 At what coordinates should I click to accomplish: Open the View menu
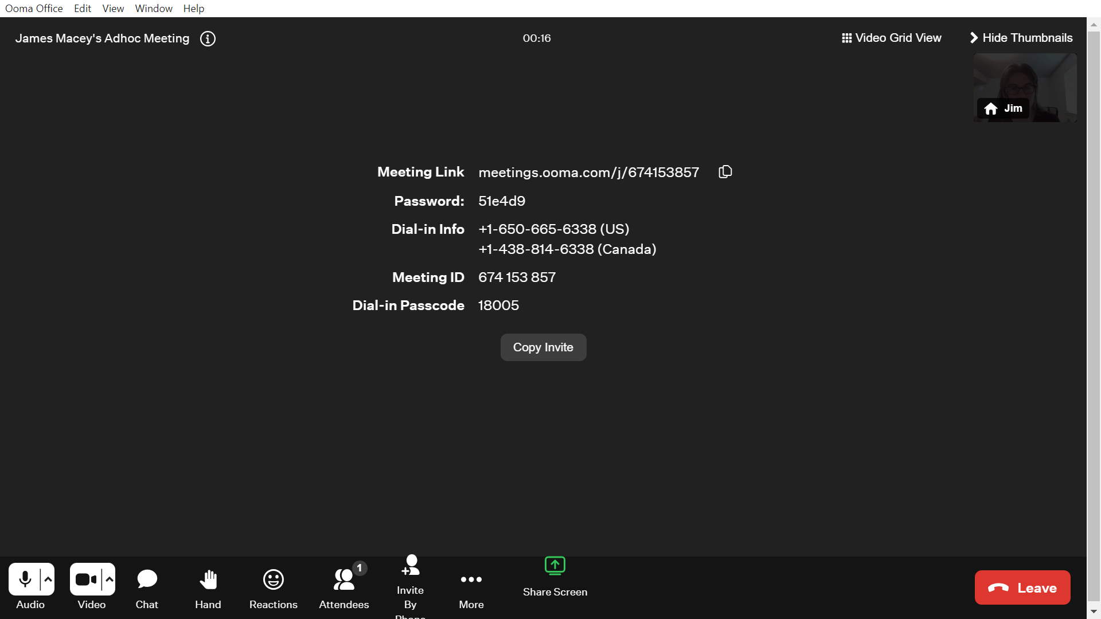(x=113, y=9)
